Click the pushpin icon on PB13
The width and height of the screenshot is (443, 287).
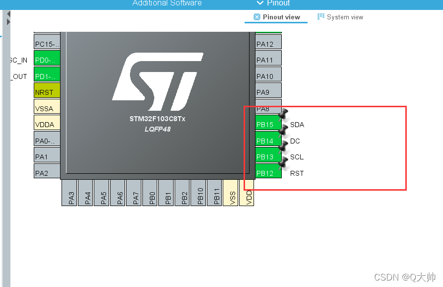click(x=283, y=146)
